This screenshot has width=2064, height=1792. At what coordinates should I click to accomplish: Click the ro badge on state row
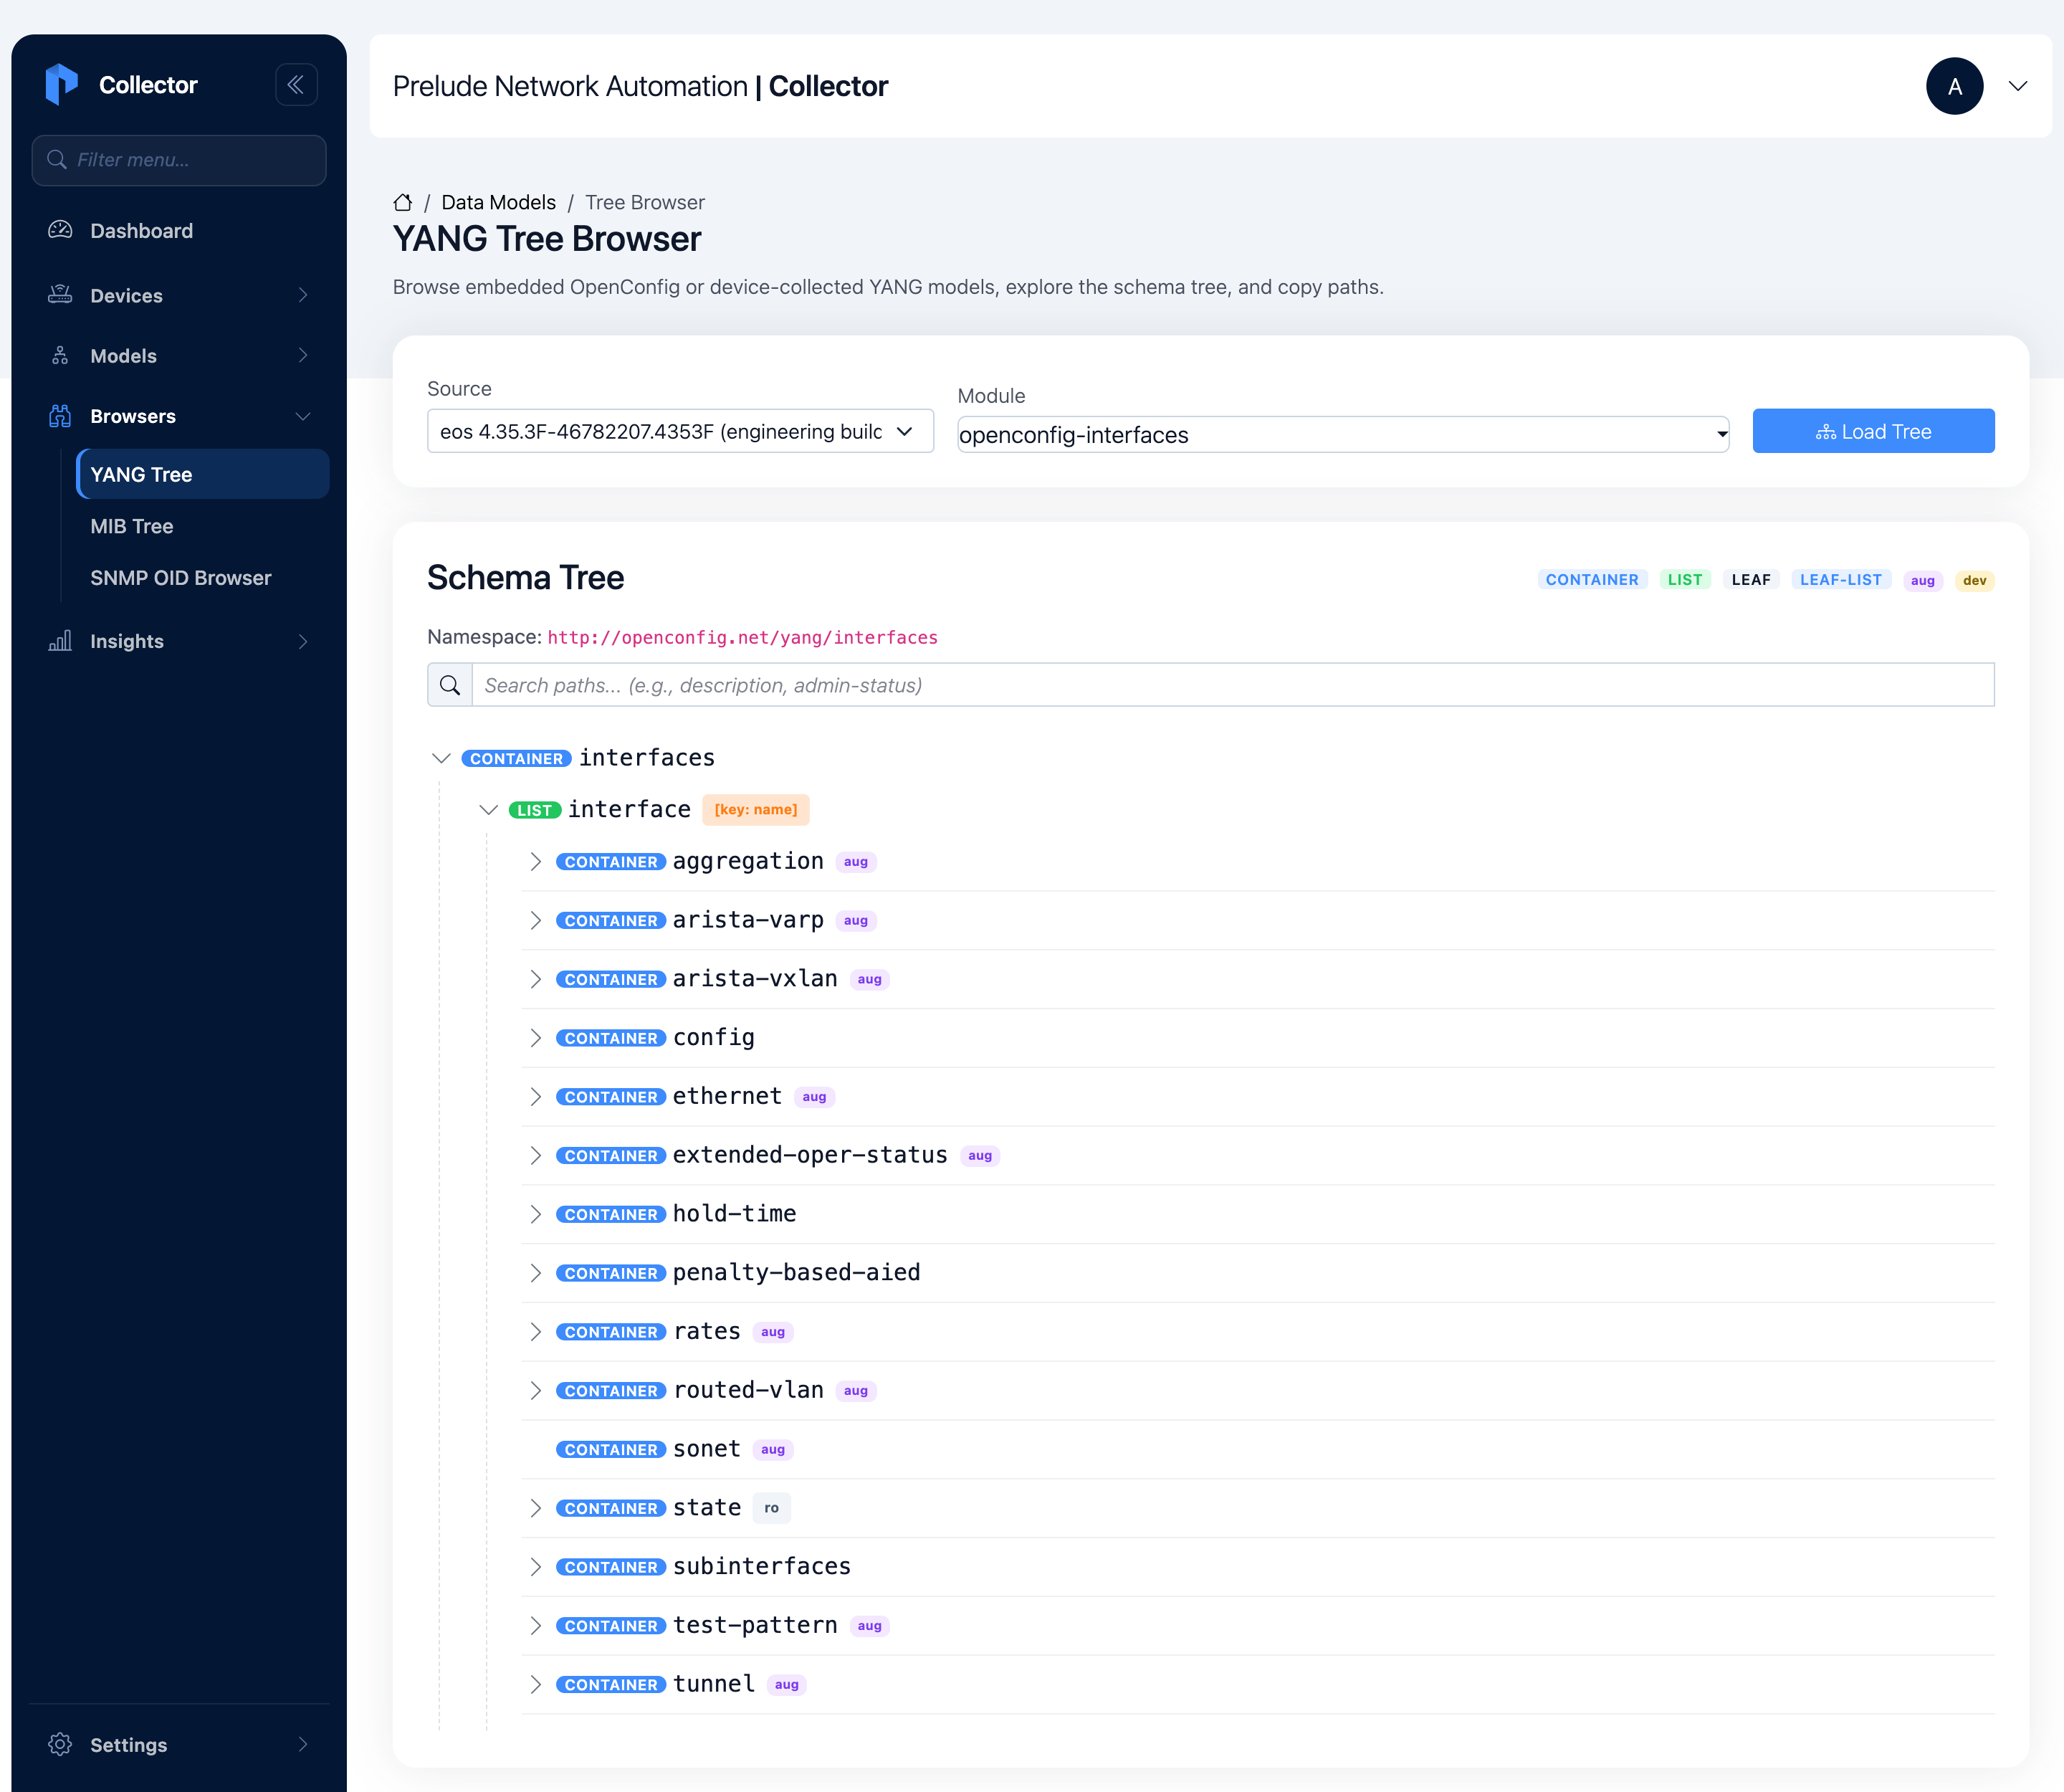pyautogui.click(x=771, y=1508)
